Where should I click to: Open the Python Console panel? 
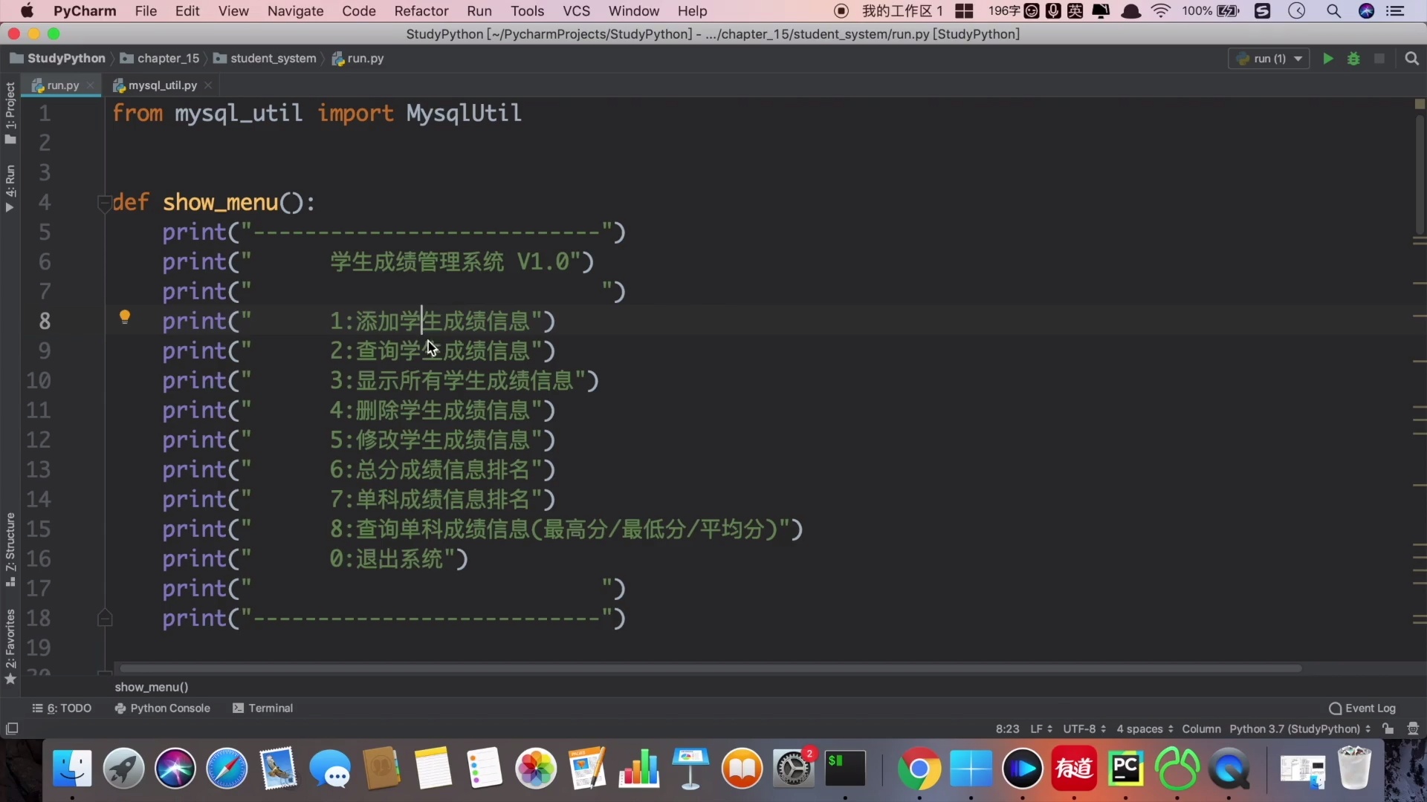(x=163, y=708)
